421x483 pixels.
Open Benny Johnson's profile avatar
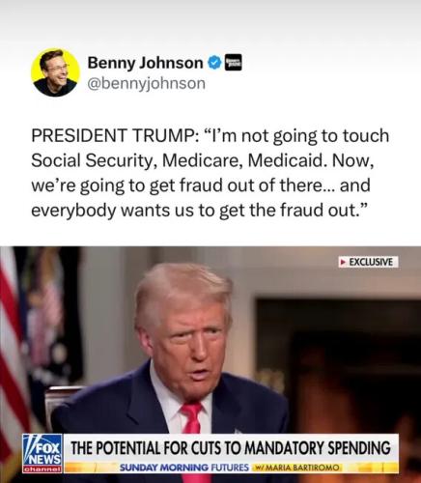55,72
